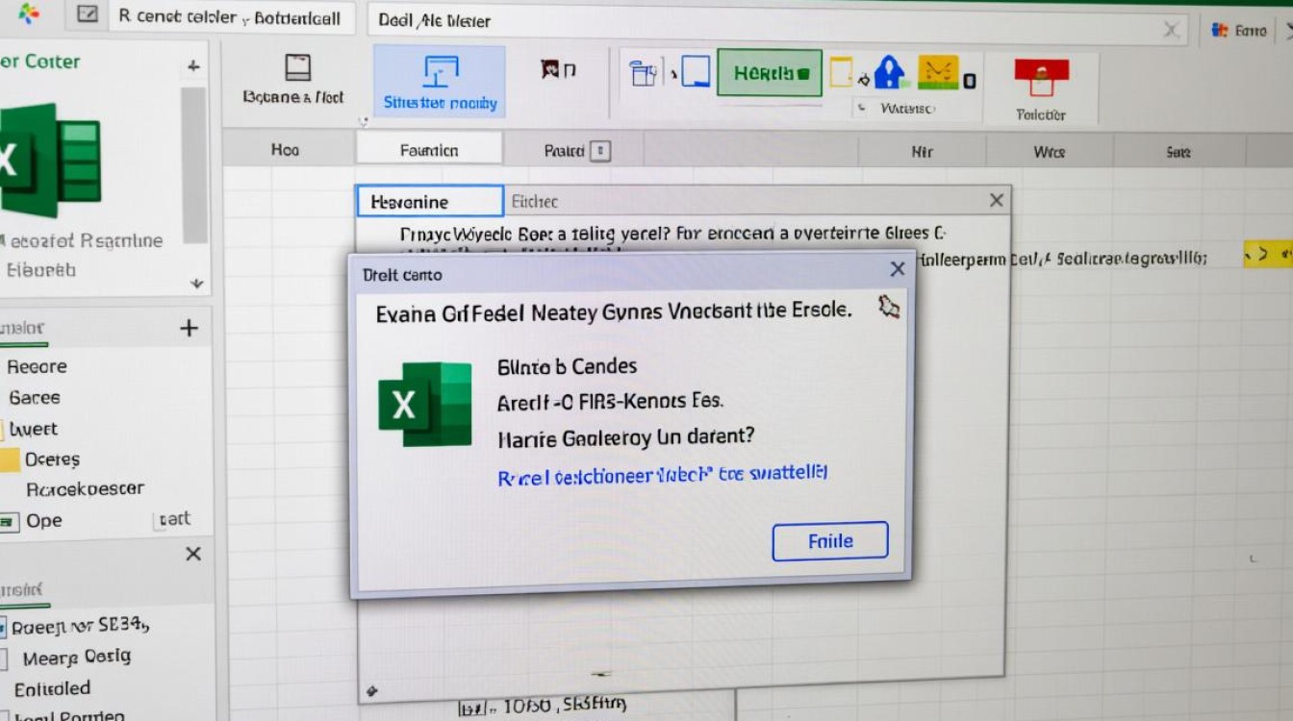Open the blue hyperlink in the dialog
1293x721 pixels.
(x=662, y=475)
